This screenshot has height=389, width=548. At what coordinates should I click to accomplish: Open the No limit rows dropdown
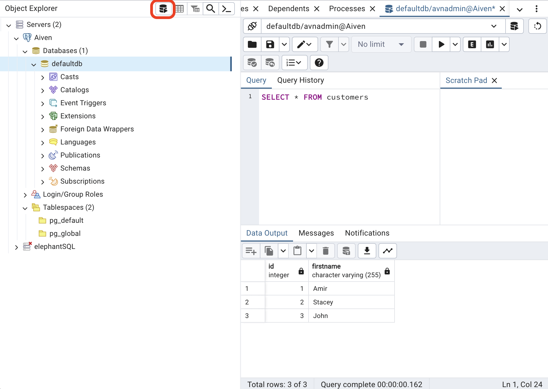tap(381, 44)
